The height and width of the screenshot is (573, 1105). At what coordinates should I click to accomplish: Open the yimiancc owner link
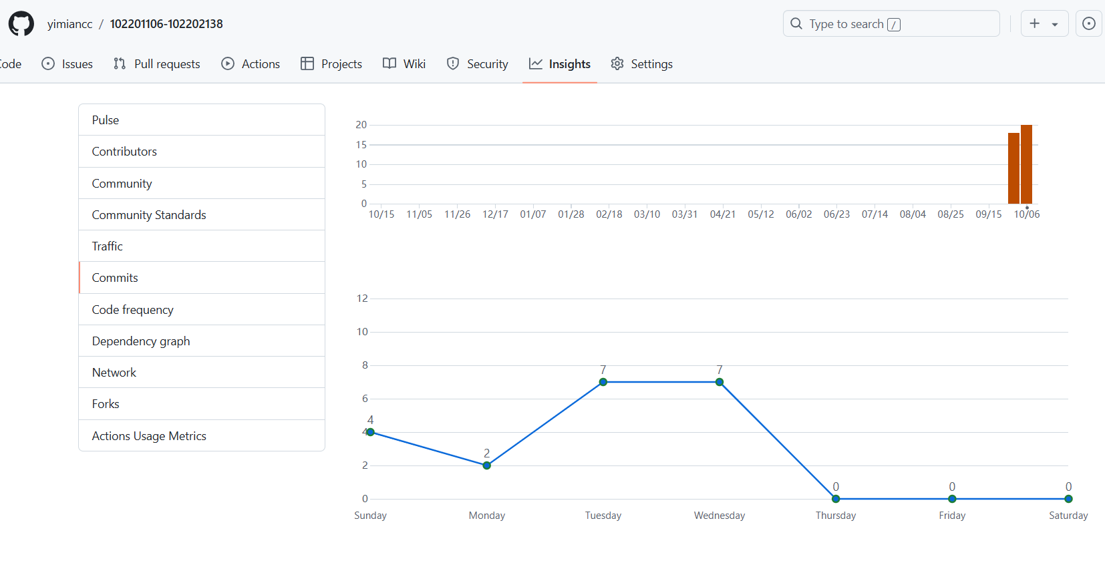coord(70,24)
